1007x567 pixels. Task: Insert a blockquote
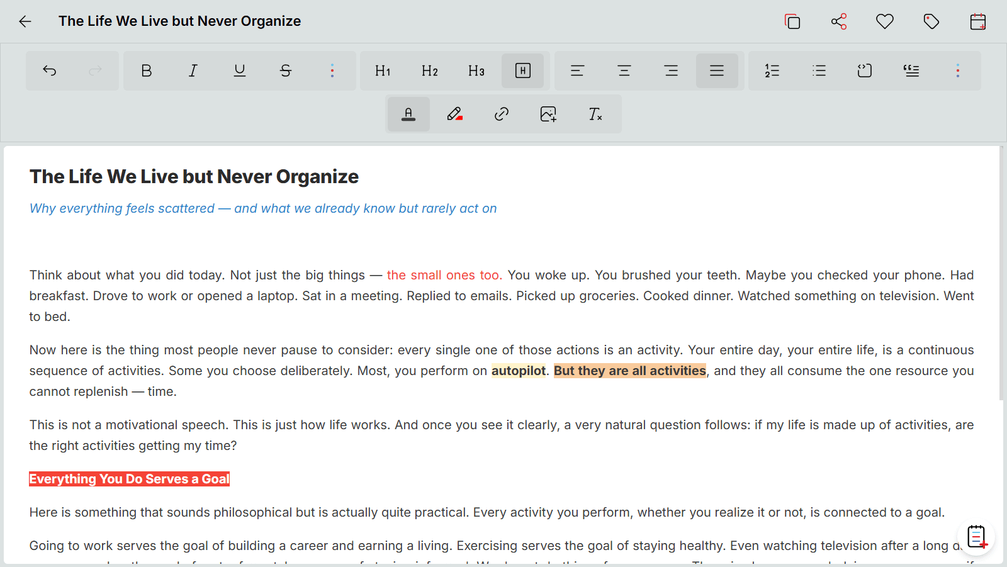[x=911, y=70]
